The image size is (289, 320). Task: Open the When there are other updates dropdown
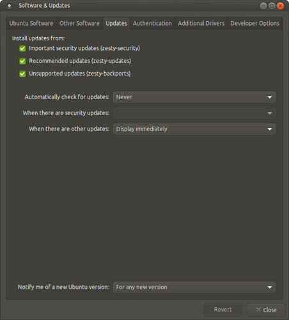[x=194, y=129]
